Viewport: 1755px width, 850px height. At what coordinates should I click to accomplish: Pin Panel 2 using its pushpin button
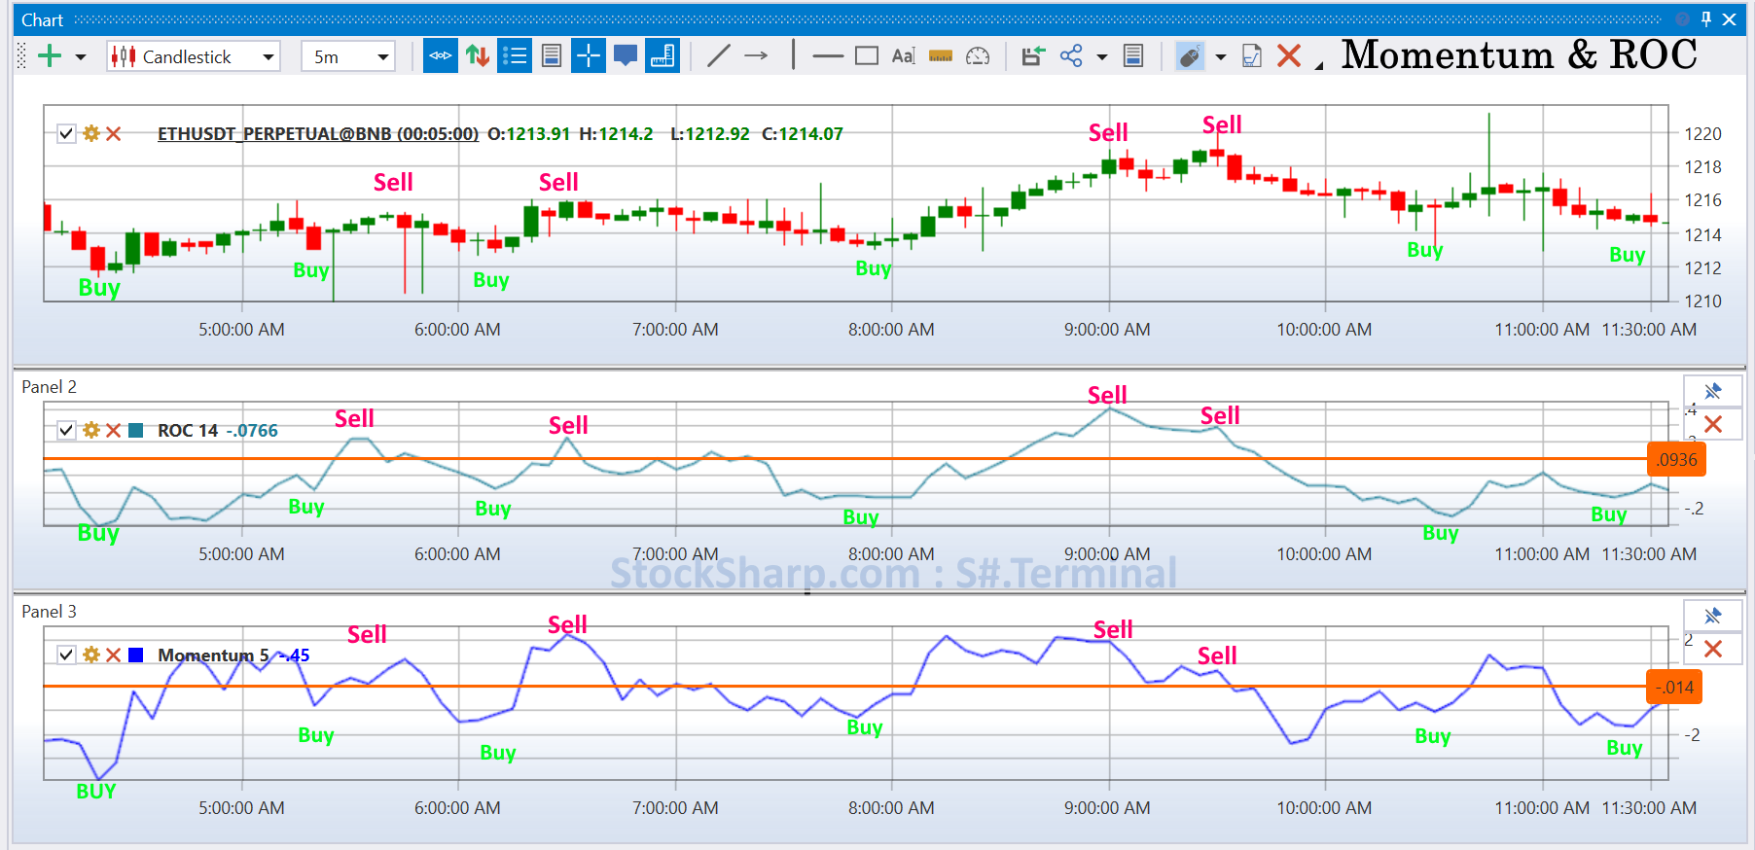point(1713,391)
